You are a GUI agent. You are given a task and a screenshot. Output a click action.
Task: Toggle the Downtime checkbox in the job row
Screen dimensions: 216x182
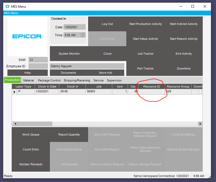tap(200, 92)
